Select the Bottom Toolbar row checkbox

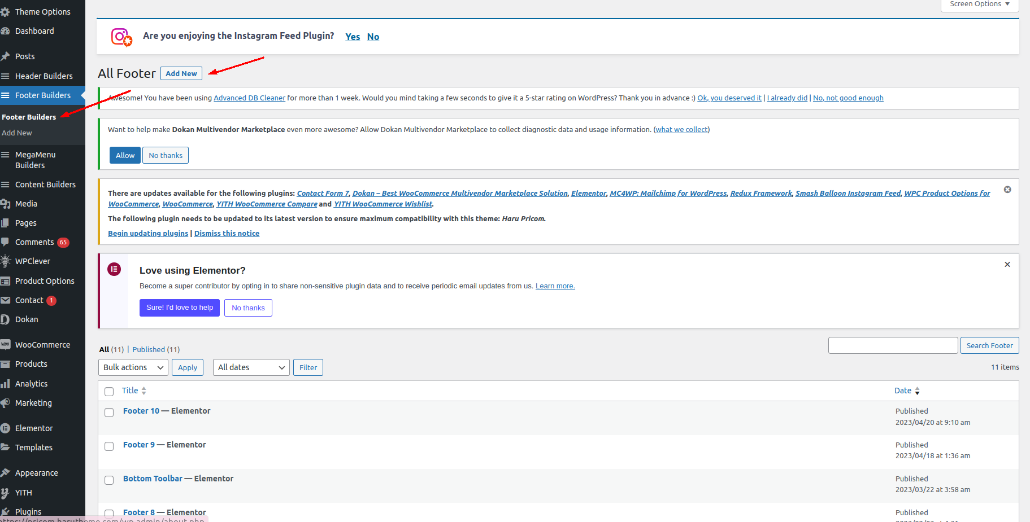point(109,480)
